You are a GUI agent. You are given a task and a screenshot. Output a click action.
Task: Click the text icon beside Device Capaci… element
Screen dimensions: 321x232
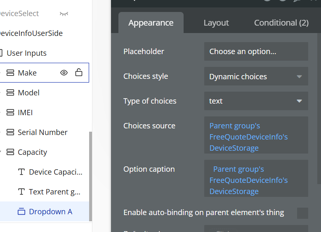click(22, 172)
